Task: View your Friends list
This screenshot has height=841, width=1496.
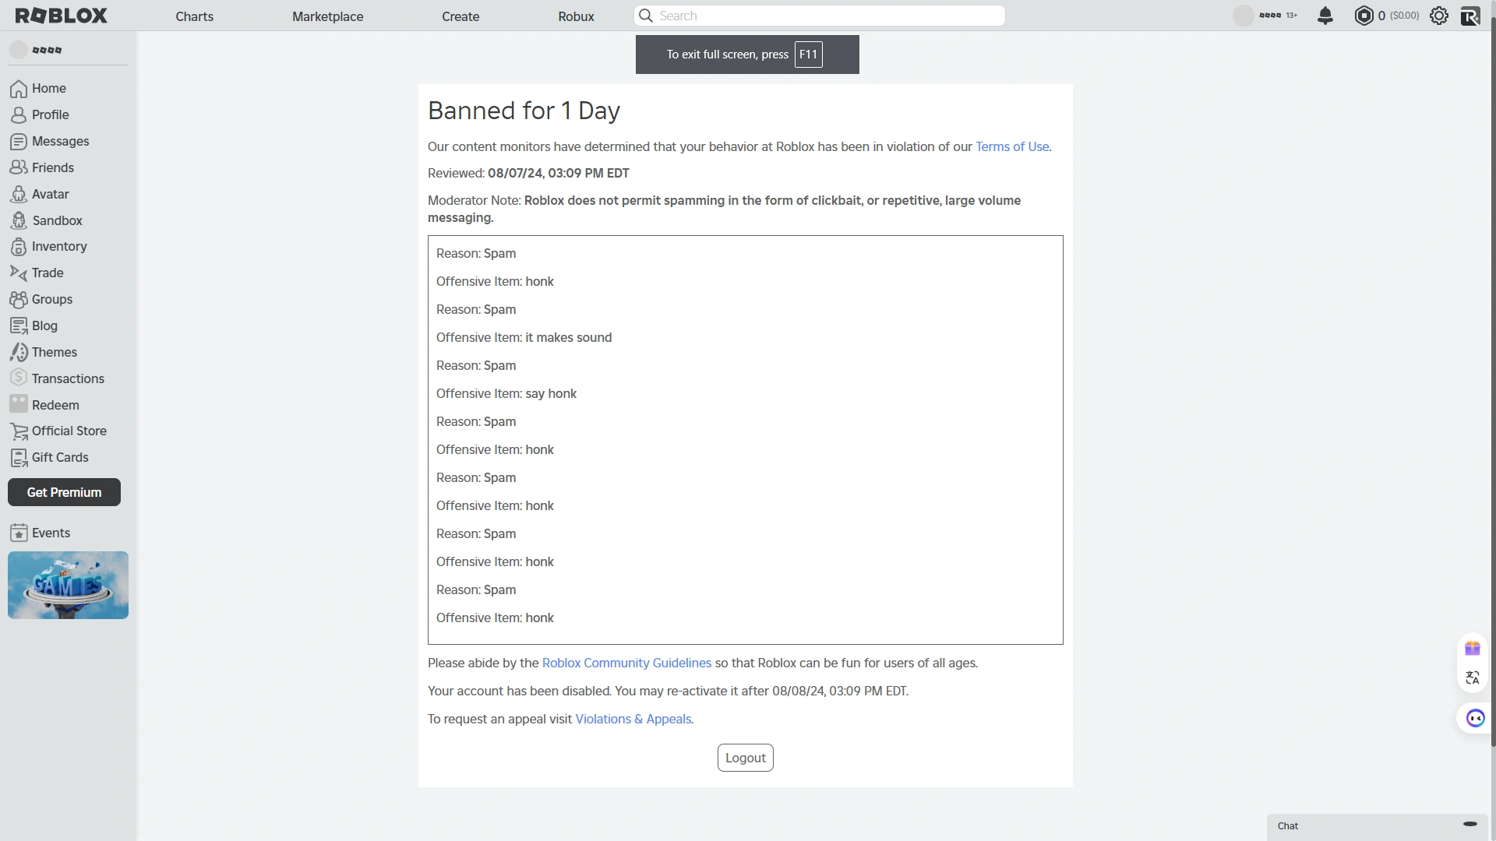Action: pos(52,167)
